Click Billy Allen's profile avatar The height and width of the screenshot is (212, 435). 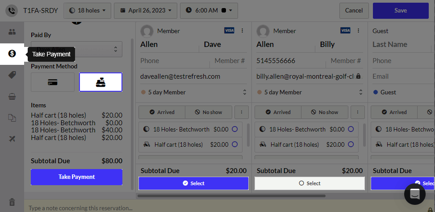[x=263, y=31]
